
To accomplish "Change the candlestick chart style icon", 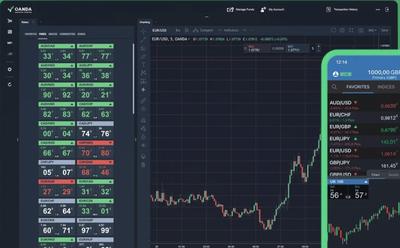I will point(187,30).
